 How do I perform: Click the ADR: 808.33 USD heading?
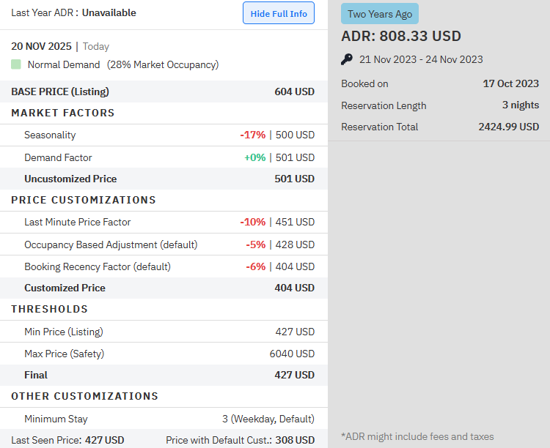pyautogui.click(x=401, y=36)
